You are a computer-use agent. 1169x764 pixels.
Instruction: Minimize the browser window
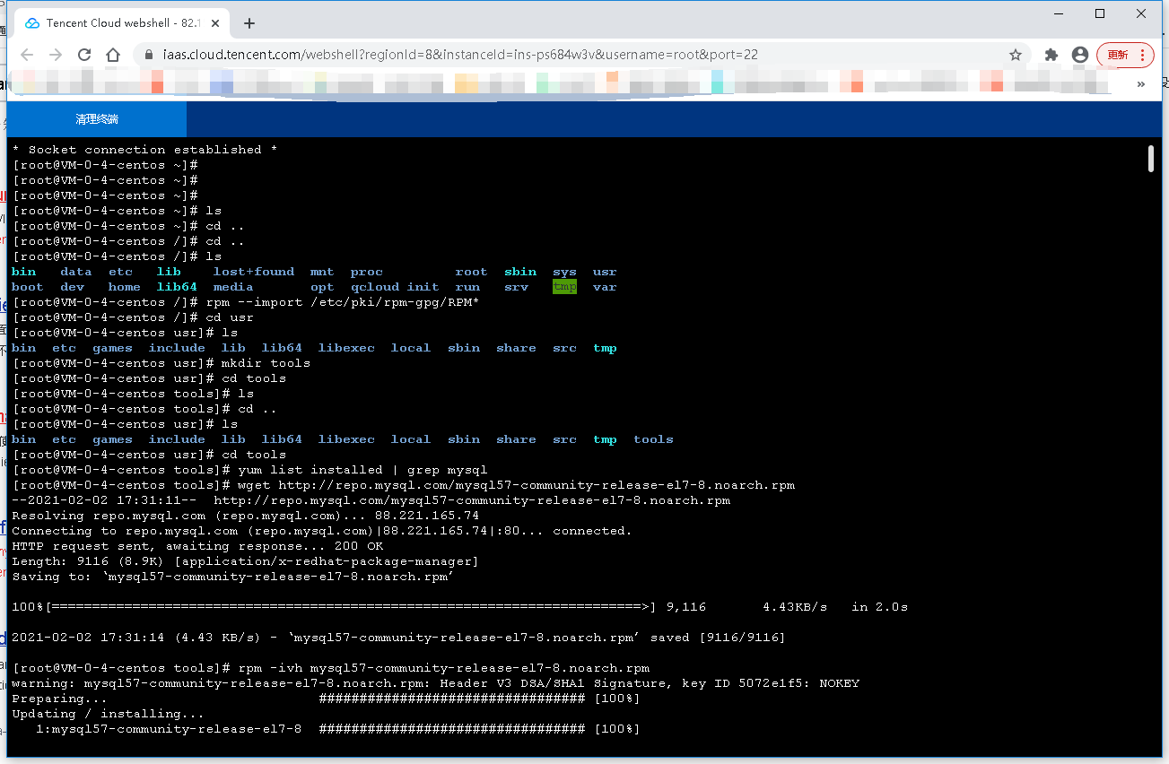coord(1059,13)
